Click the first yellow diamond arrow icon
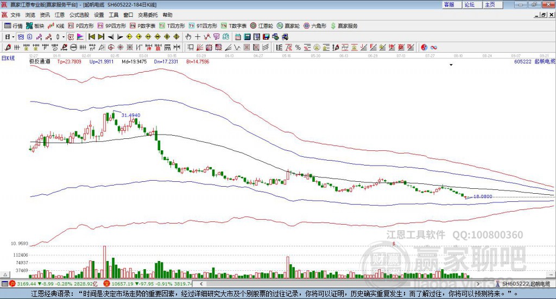Screen dimensions: 556x299 click(x=129, y=37)
